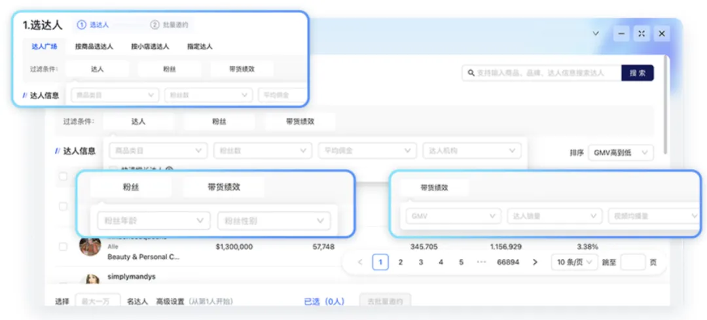Click 带货绩效 tab above the GMV dropdown
The image size is (707, 320).
(x=435, y=188)
